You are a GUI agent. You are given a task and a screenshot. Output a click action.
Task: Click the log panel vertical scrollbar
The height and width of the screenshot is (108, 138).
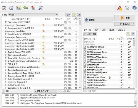coord(135,100)
